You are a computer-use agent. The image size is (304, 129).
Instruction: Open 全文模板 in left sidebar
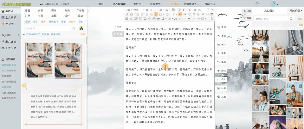tap(9, 17)
